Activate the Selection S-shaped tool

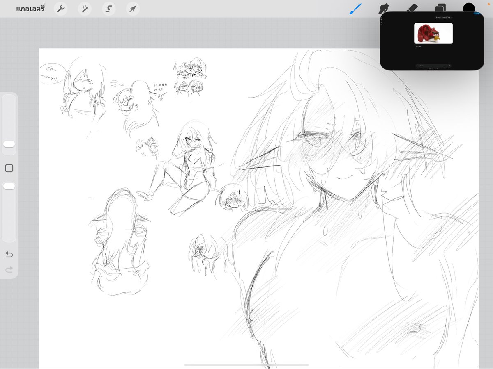pyautogui.click(x=109, y=9)
